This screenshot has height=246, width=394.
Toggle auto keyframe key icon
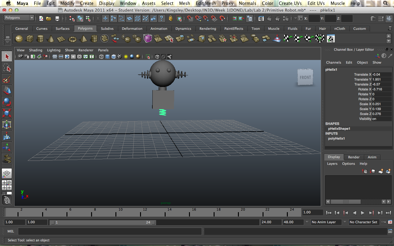[384, 222]
